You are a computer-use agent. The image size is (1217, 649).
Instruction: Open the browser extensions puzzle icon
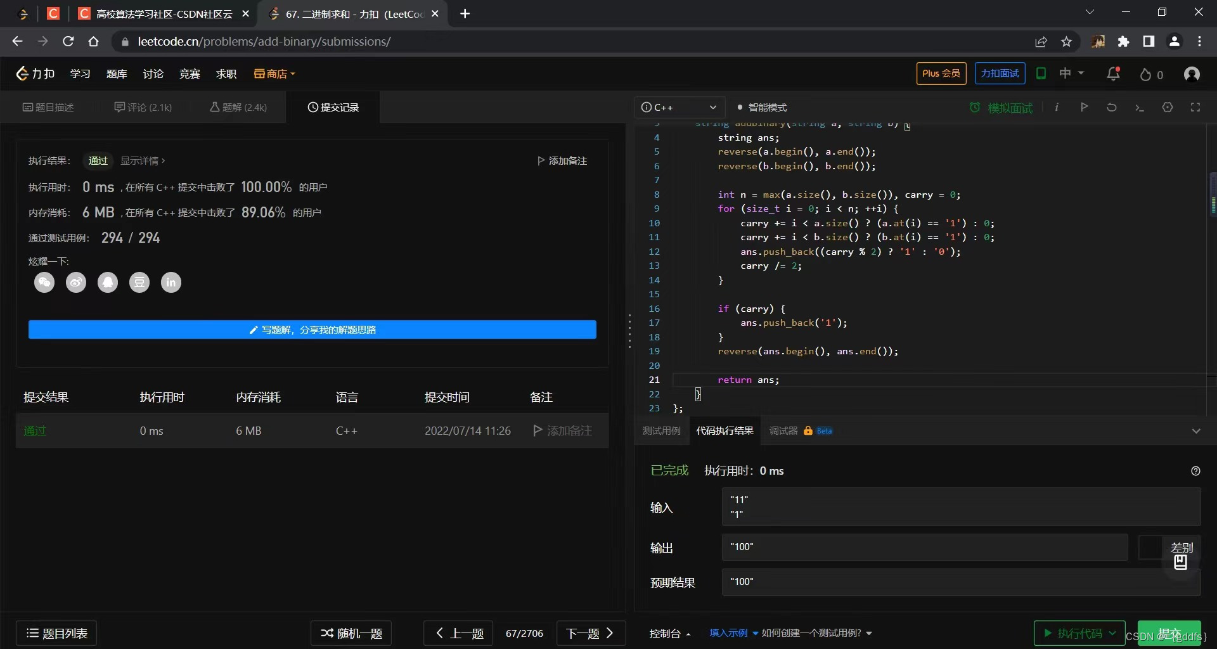[1124, 41]
